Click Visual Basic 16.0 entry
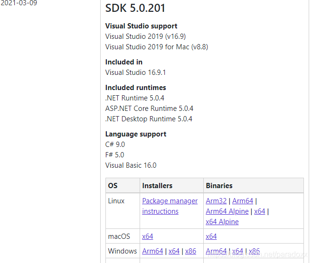The width and height of the screenshot is (312, 263). pos(131,165)
